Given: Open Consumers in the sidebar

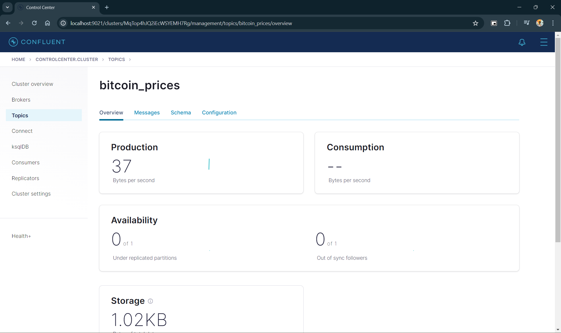Looking at the screenshot, I should coord(25,163).
